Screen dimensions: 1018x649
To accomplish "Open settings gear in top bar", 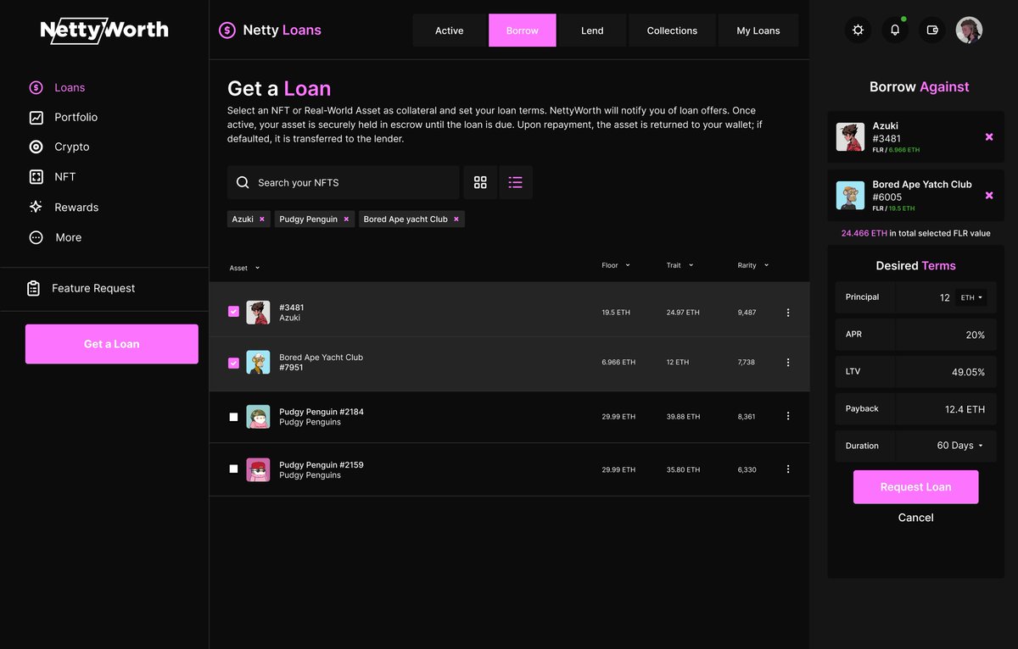I will tap(859, 31).
